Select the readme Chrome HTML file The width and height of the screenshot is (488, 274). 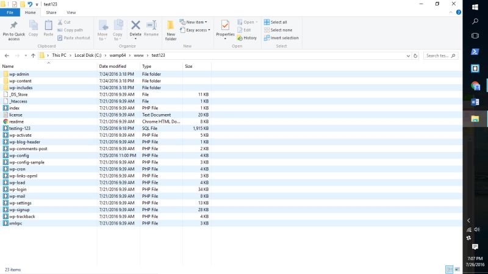pyautogui.click(x=16, y=121)
